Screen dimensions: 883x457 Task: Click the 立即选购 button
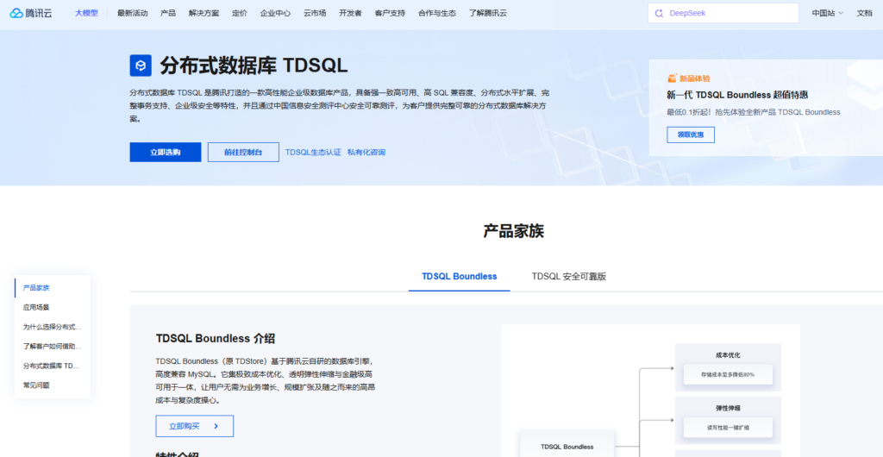tap(165, 152)
